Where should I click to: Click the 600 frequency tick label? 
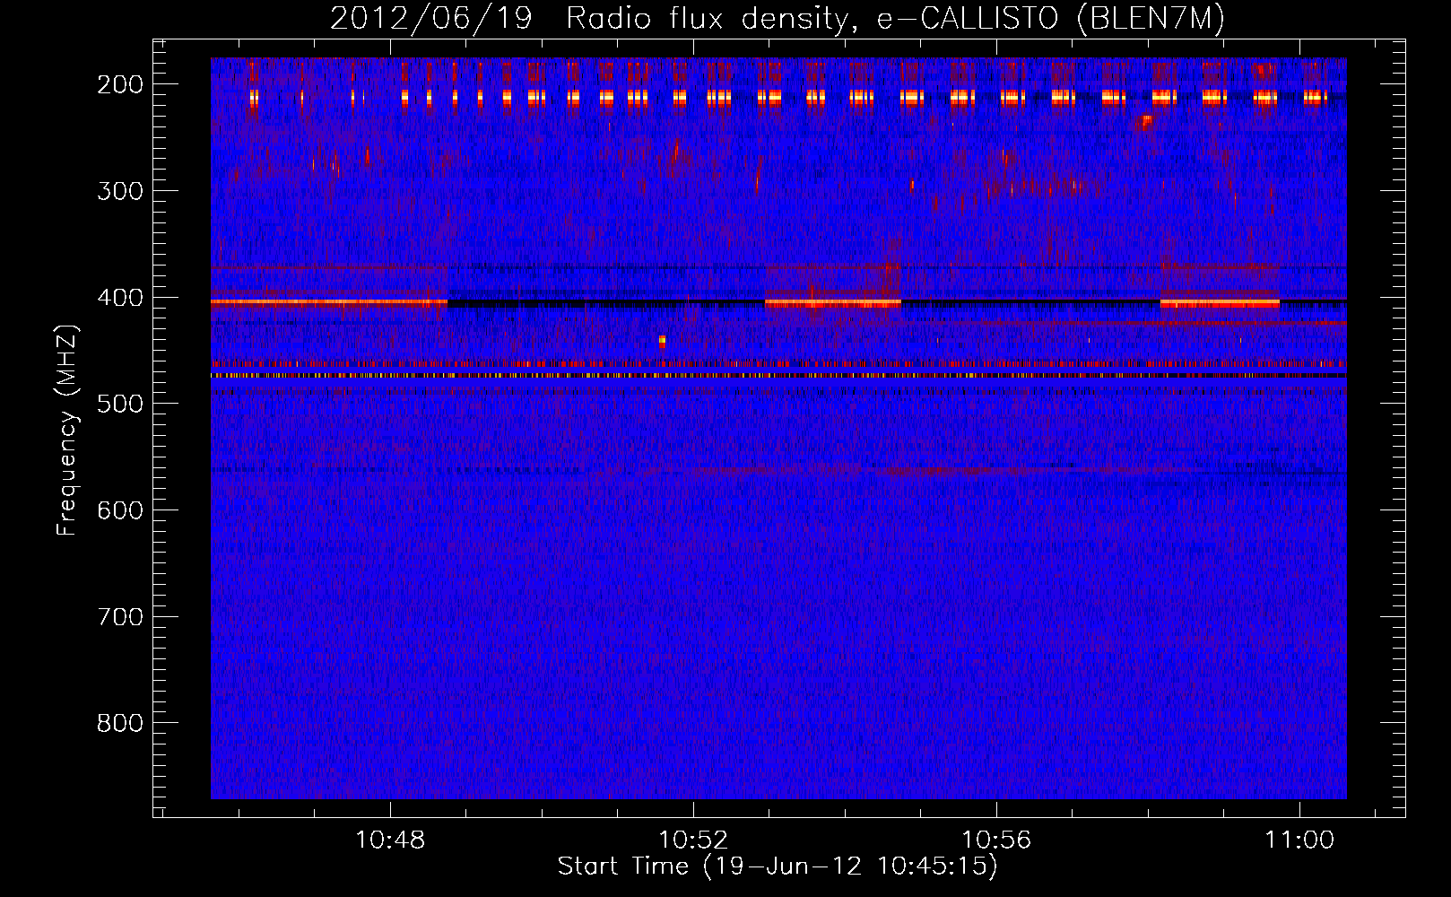[120, 510]
